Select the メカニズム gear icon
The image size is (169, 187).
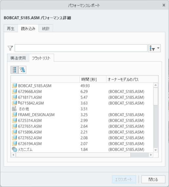point(14,149)
